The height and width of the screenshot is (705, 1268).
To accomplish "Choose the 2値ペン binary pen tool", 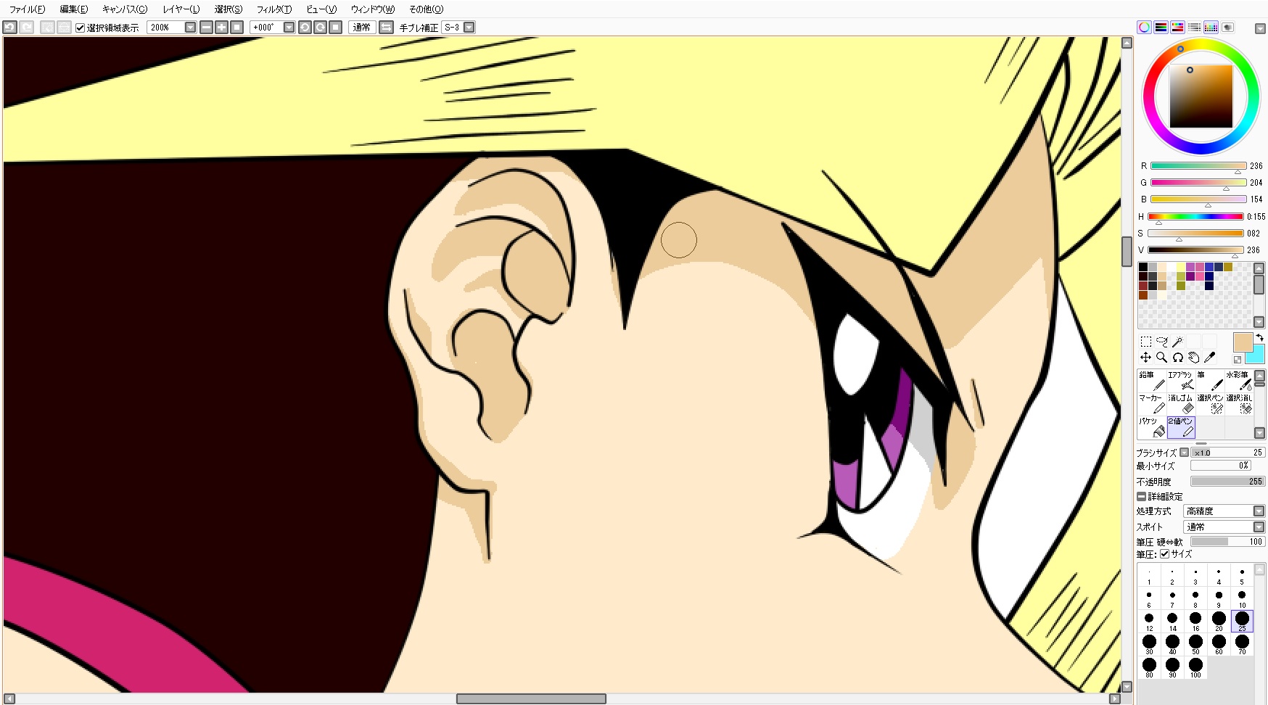I will pos(1181,427).
